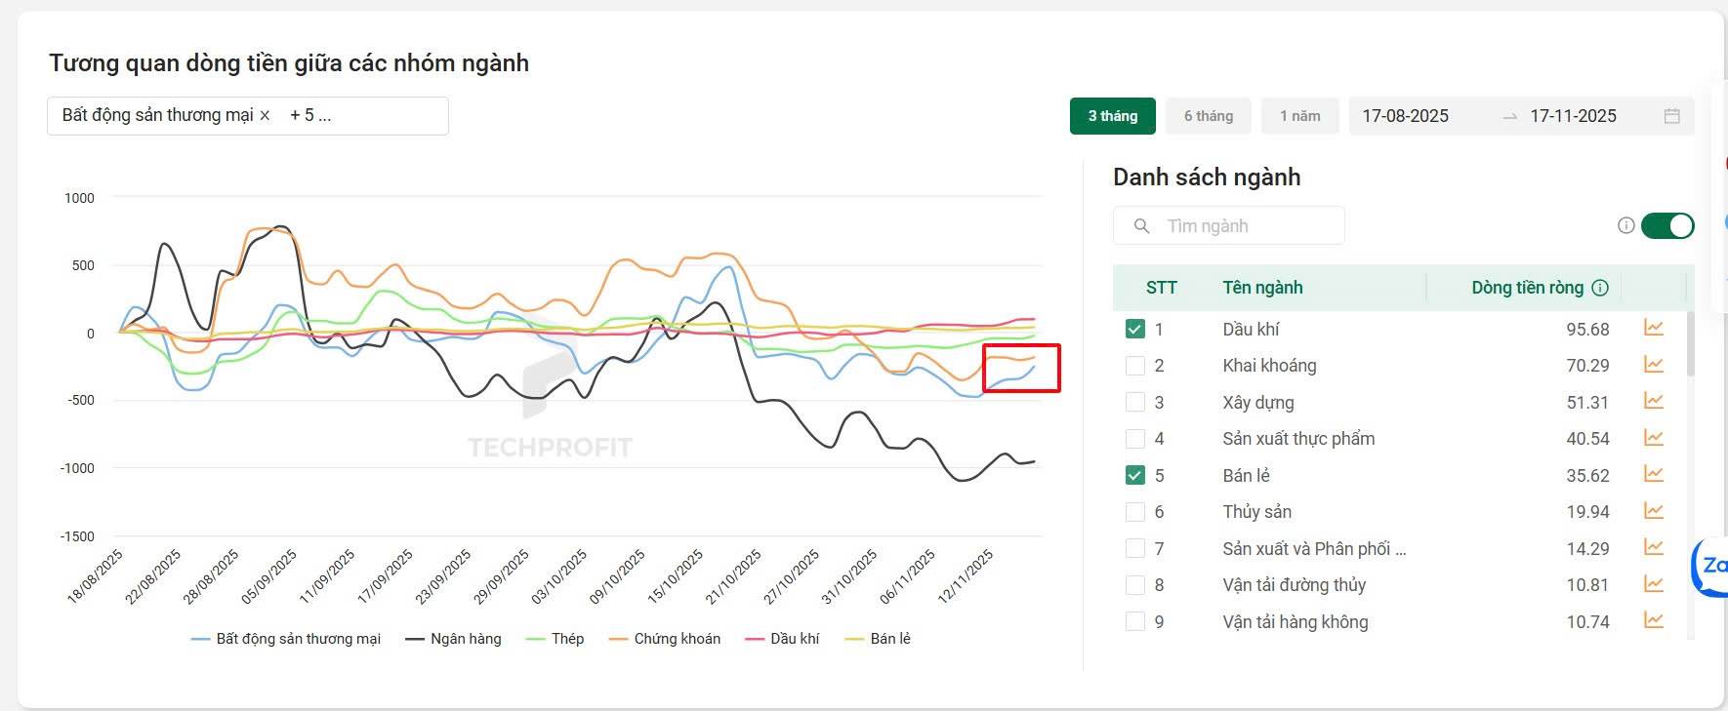Click the info icon next to the toggle
The image size is (1728, 711).
pyautogui.click(x=1625, y=226)
